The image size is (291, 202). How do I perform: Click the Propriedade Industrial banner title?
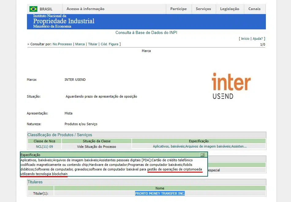(64, 21)
